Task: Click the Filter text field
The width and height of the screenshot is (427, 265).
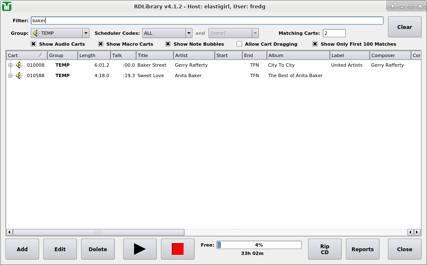Action: coord(207,21)
